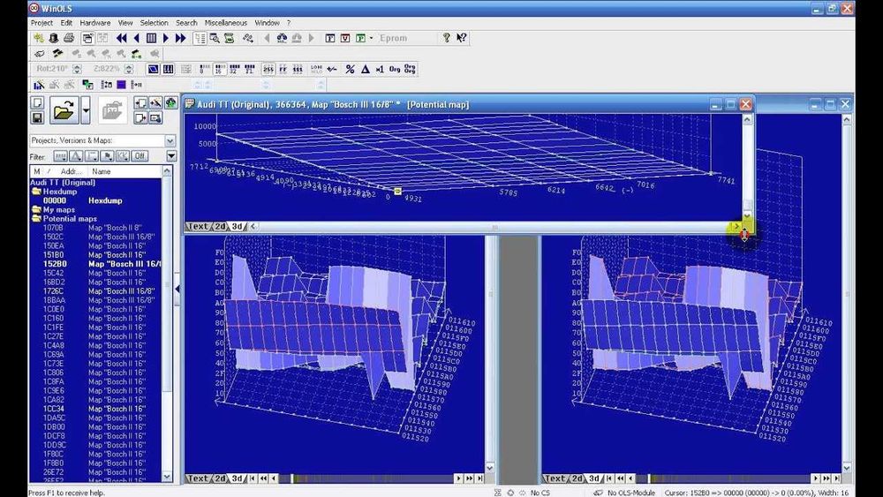The width and height of the screenshot is (883, 497).
Task: Click the magic wand icon in left panel
Action: coord(155,102)
